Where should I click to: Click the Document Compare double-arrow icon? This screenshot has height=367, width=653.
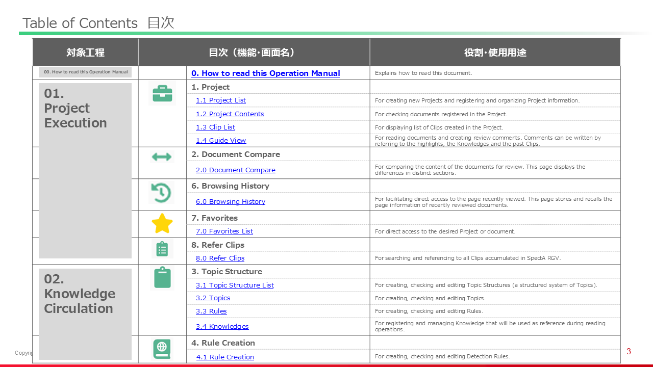click(x=162, y=157)
